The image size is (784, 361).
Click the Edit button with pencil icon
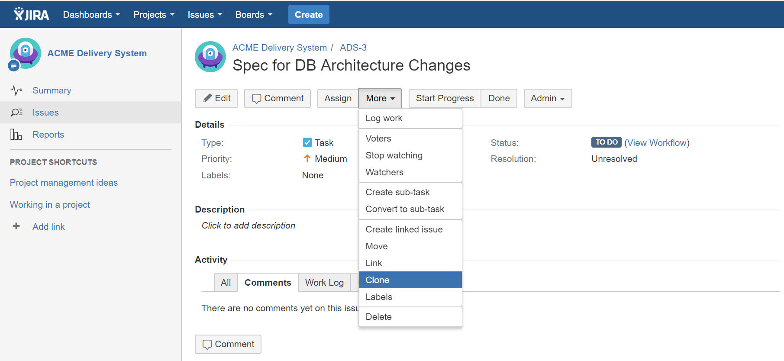(216, 98)
